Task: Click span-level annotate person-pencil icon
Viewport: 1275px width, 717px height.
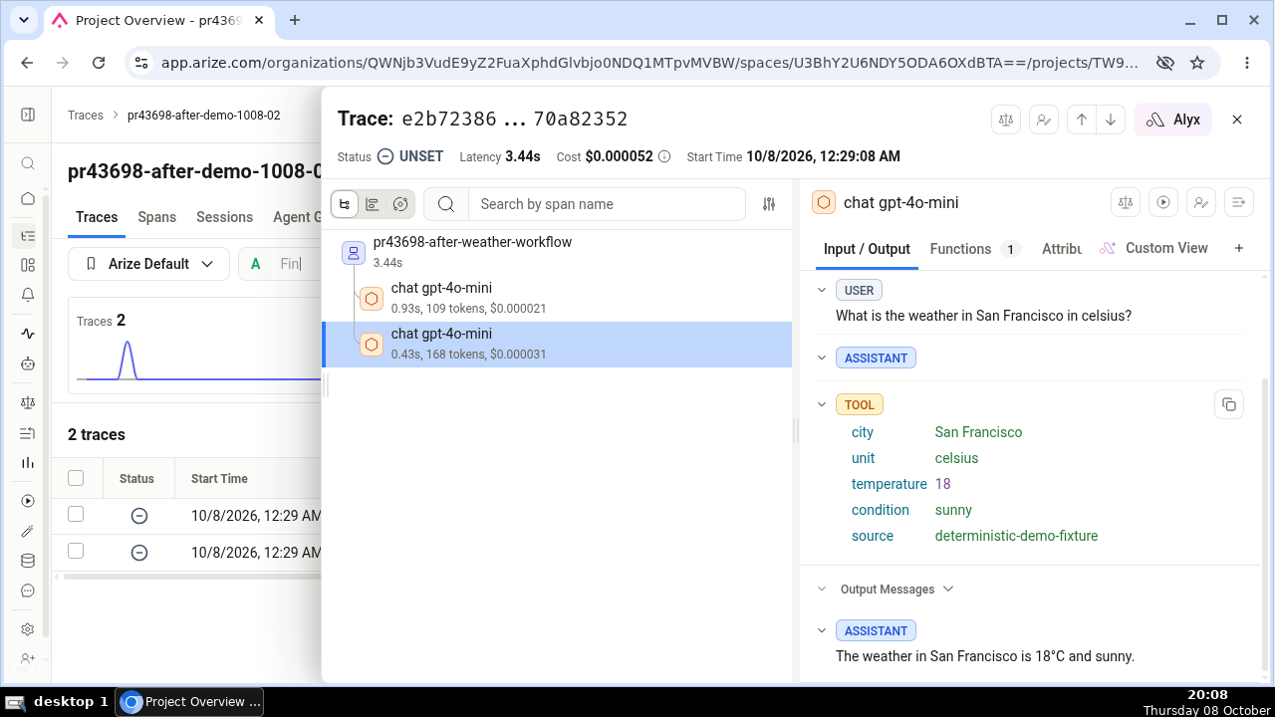Action: 1201,202
